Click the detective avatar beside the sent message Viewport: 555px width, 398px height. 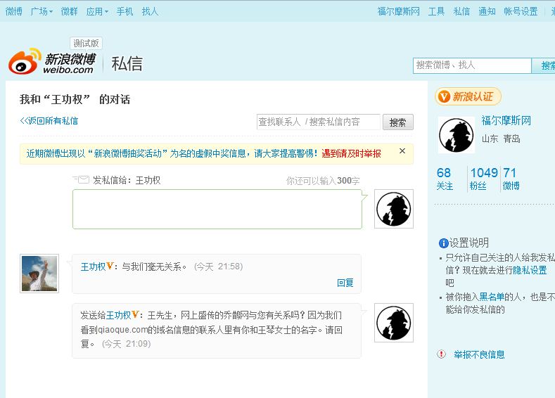coord(394,323)
